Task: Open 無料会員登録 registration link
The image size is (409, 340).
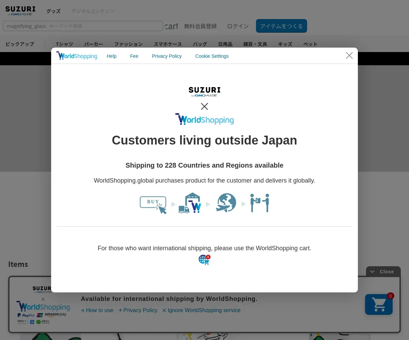Action: tap(200, 26)
